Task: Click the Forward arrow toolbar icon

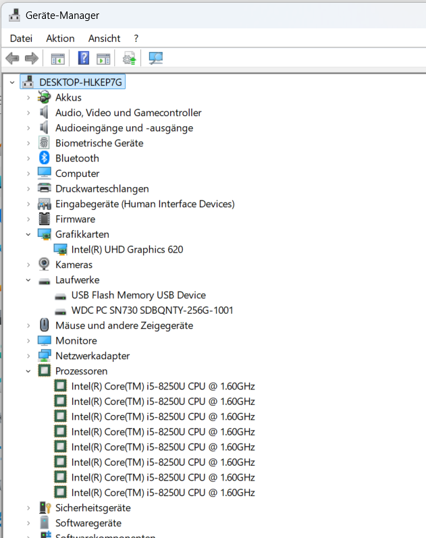Action: [x=32, y=58]
